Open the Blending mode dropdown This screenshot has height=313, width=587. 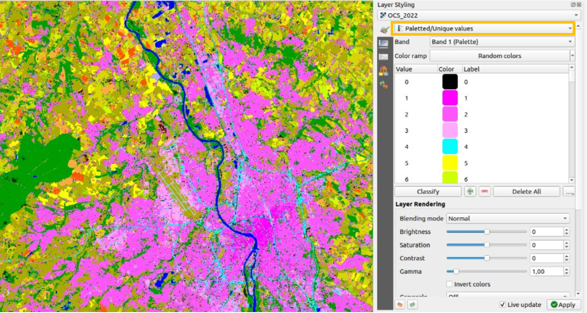pyautogui.click(x=508, y=219)
